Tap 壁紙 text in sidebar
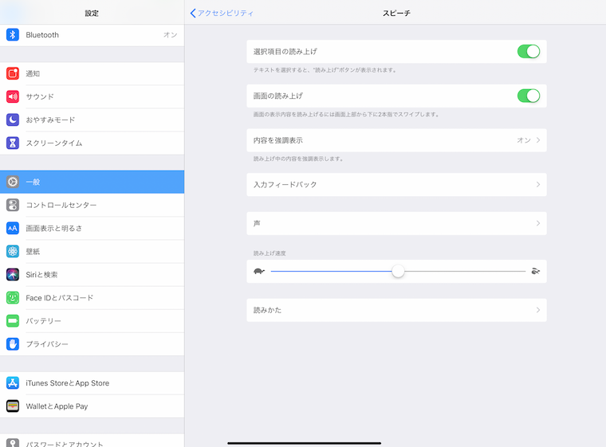 click(x=33, y=252)
